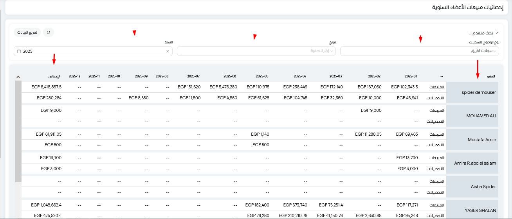Click the EGP 6,418,857.5 total cell
This screenshot has width=512, height=219.
(x=47, y=87)
